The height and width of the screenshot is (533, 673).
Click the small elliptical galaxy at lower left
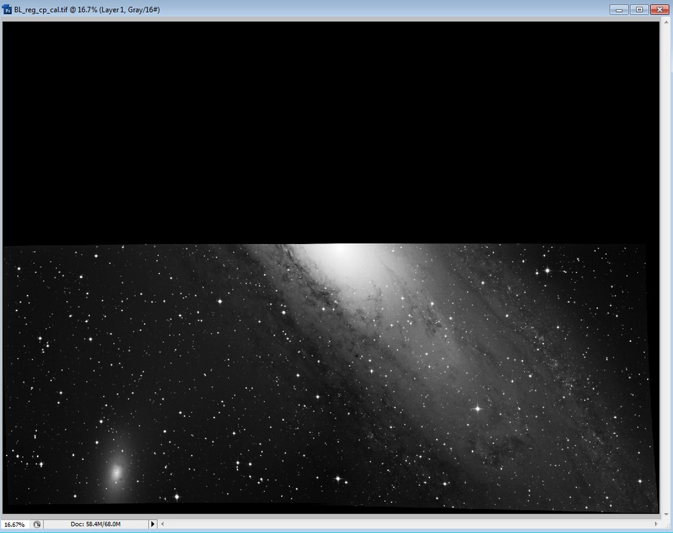click(116, 473)
